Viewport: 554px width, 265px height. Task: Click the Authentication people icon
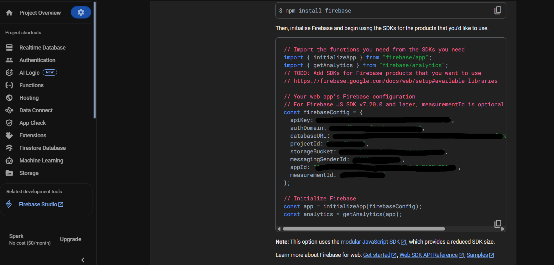[9, 60]
